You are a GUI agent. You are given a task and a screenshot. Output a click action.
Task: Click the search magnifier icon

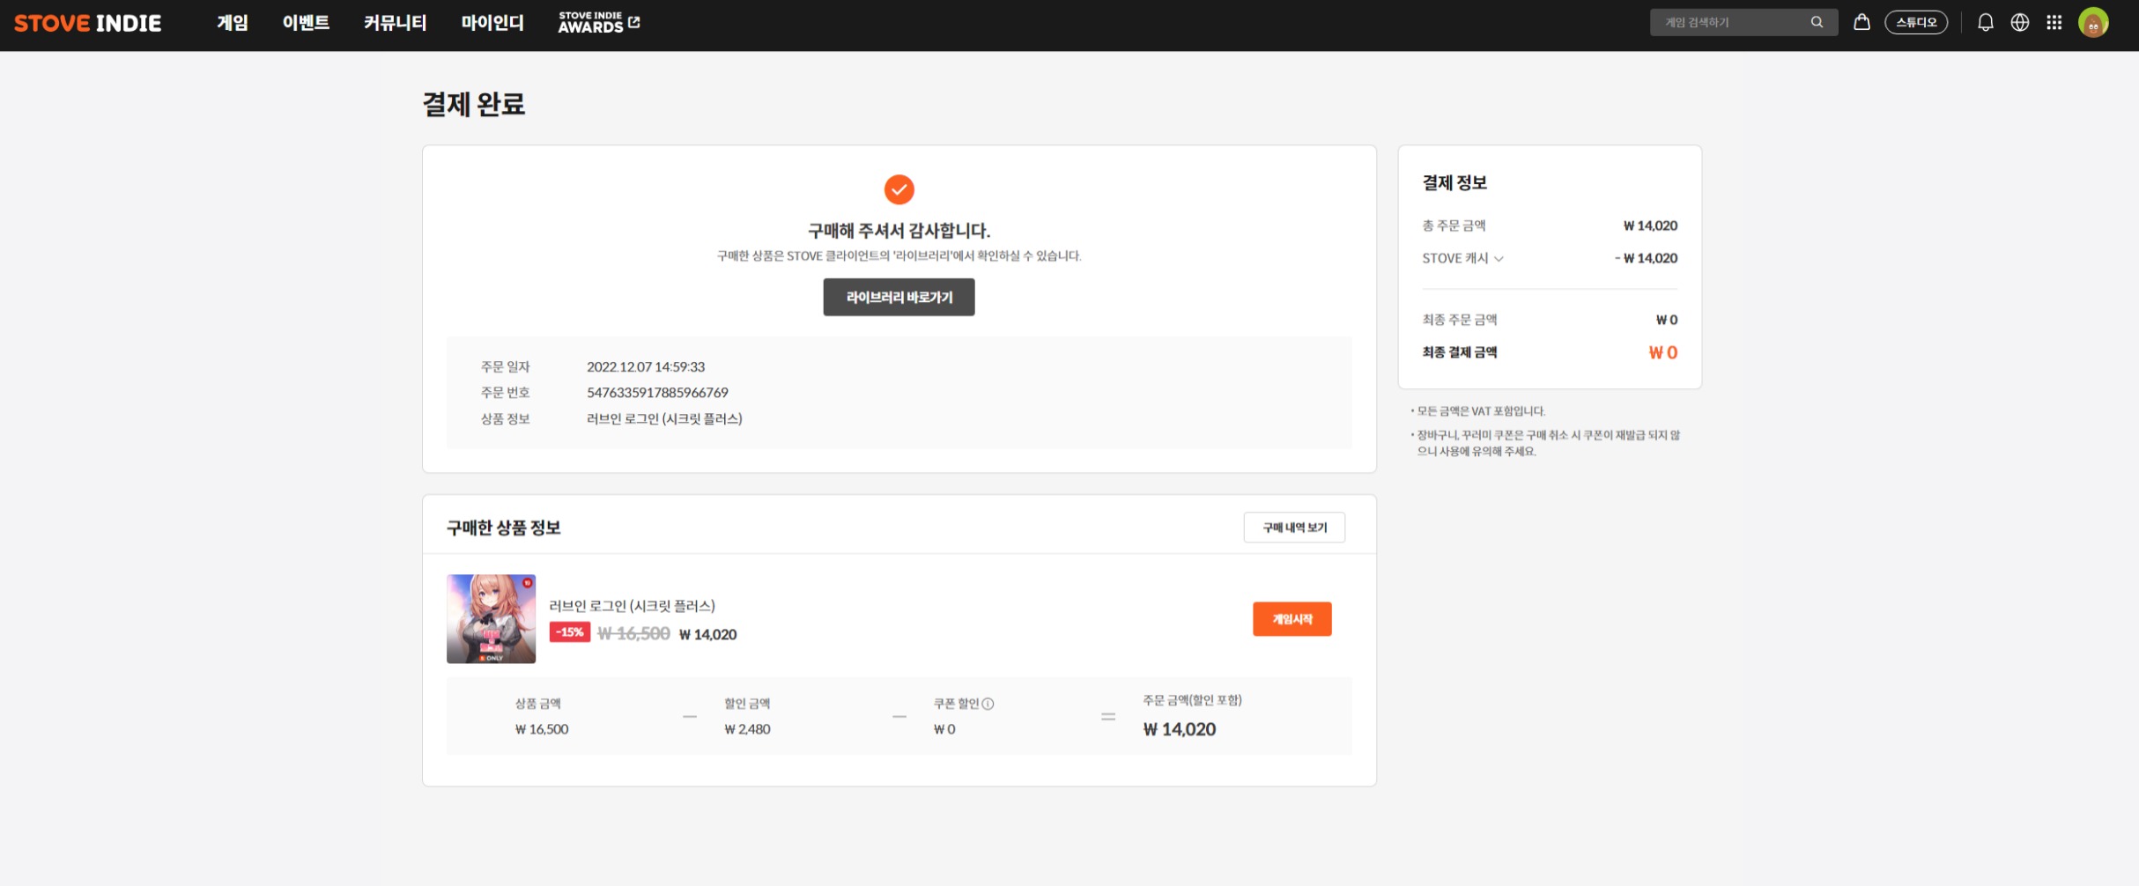coord(1817,22)
